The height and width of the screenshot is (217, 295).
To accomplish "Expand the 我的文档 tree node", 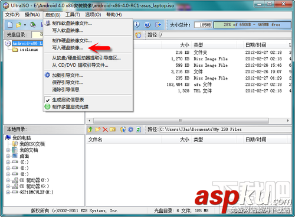I will click(x=8, y=150).
